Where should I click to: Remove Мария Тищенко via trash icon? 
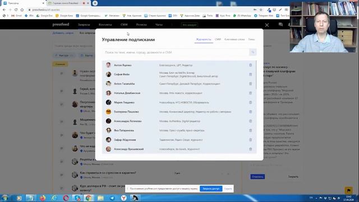click(251, 102)
